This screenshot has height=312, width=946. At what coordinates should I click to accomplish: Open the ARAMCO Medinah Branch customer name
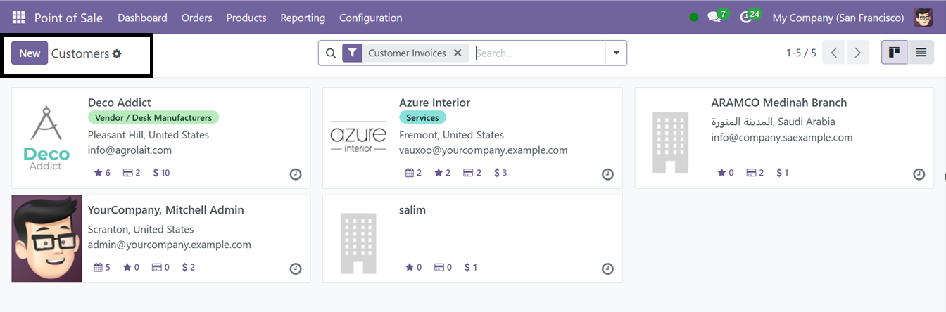(779, 103)
